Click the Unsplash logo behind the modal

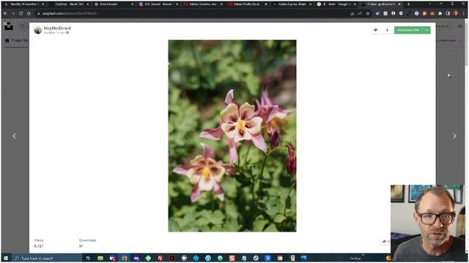click(x=9, y=26)
